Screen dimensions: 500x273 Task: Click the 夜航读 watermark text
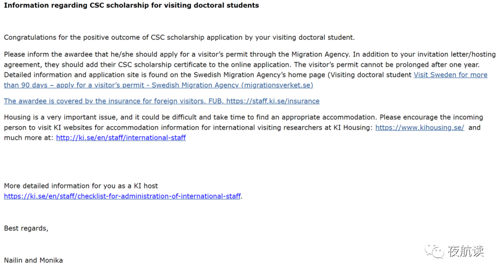point(466,251)
